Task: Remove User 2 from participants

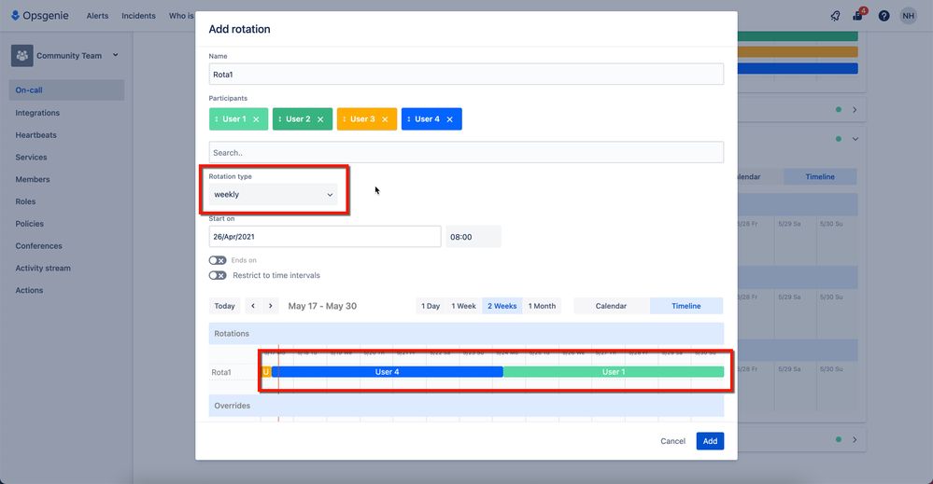Action: pos(320,119)
